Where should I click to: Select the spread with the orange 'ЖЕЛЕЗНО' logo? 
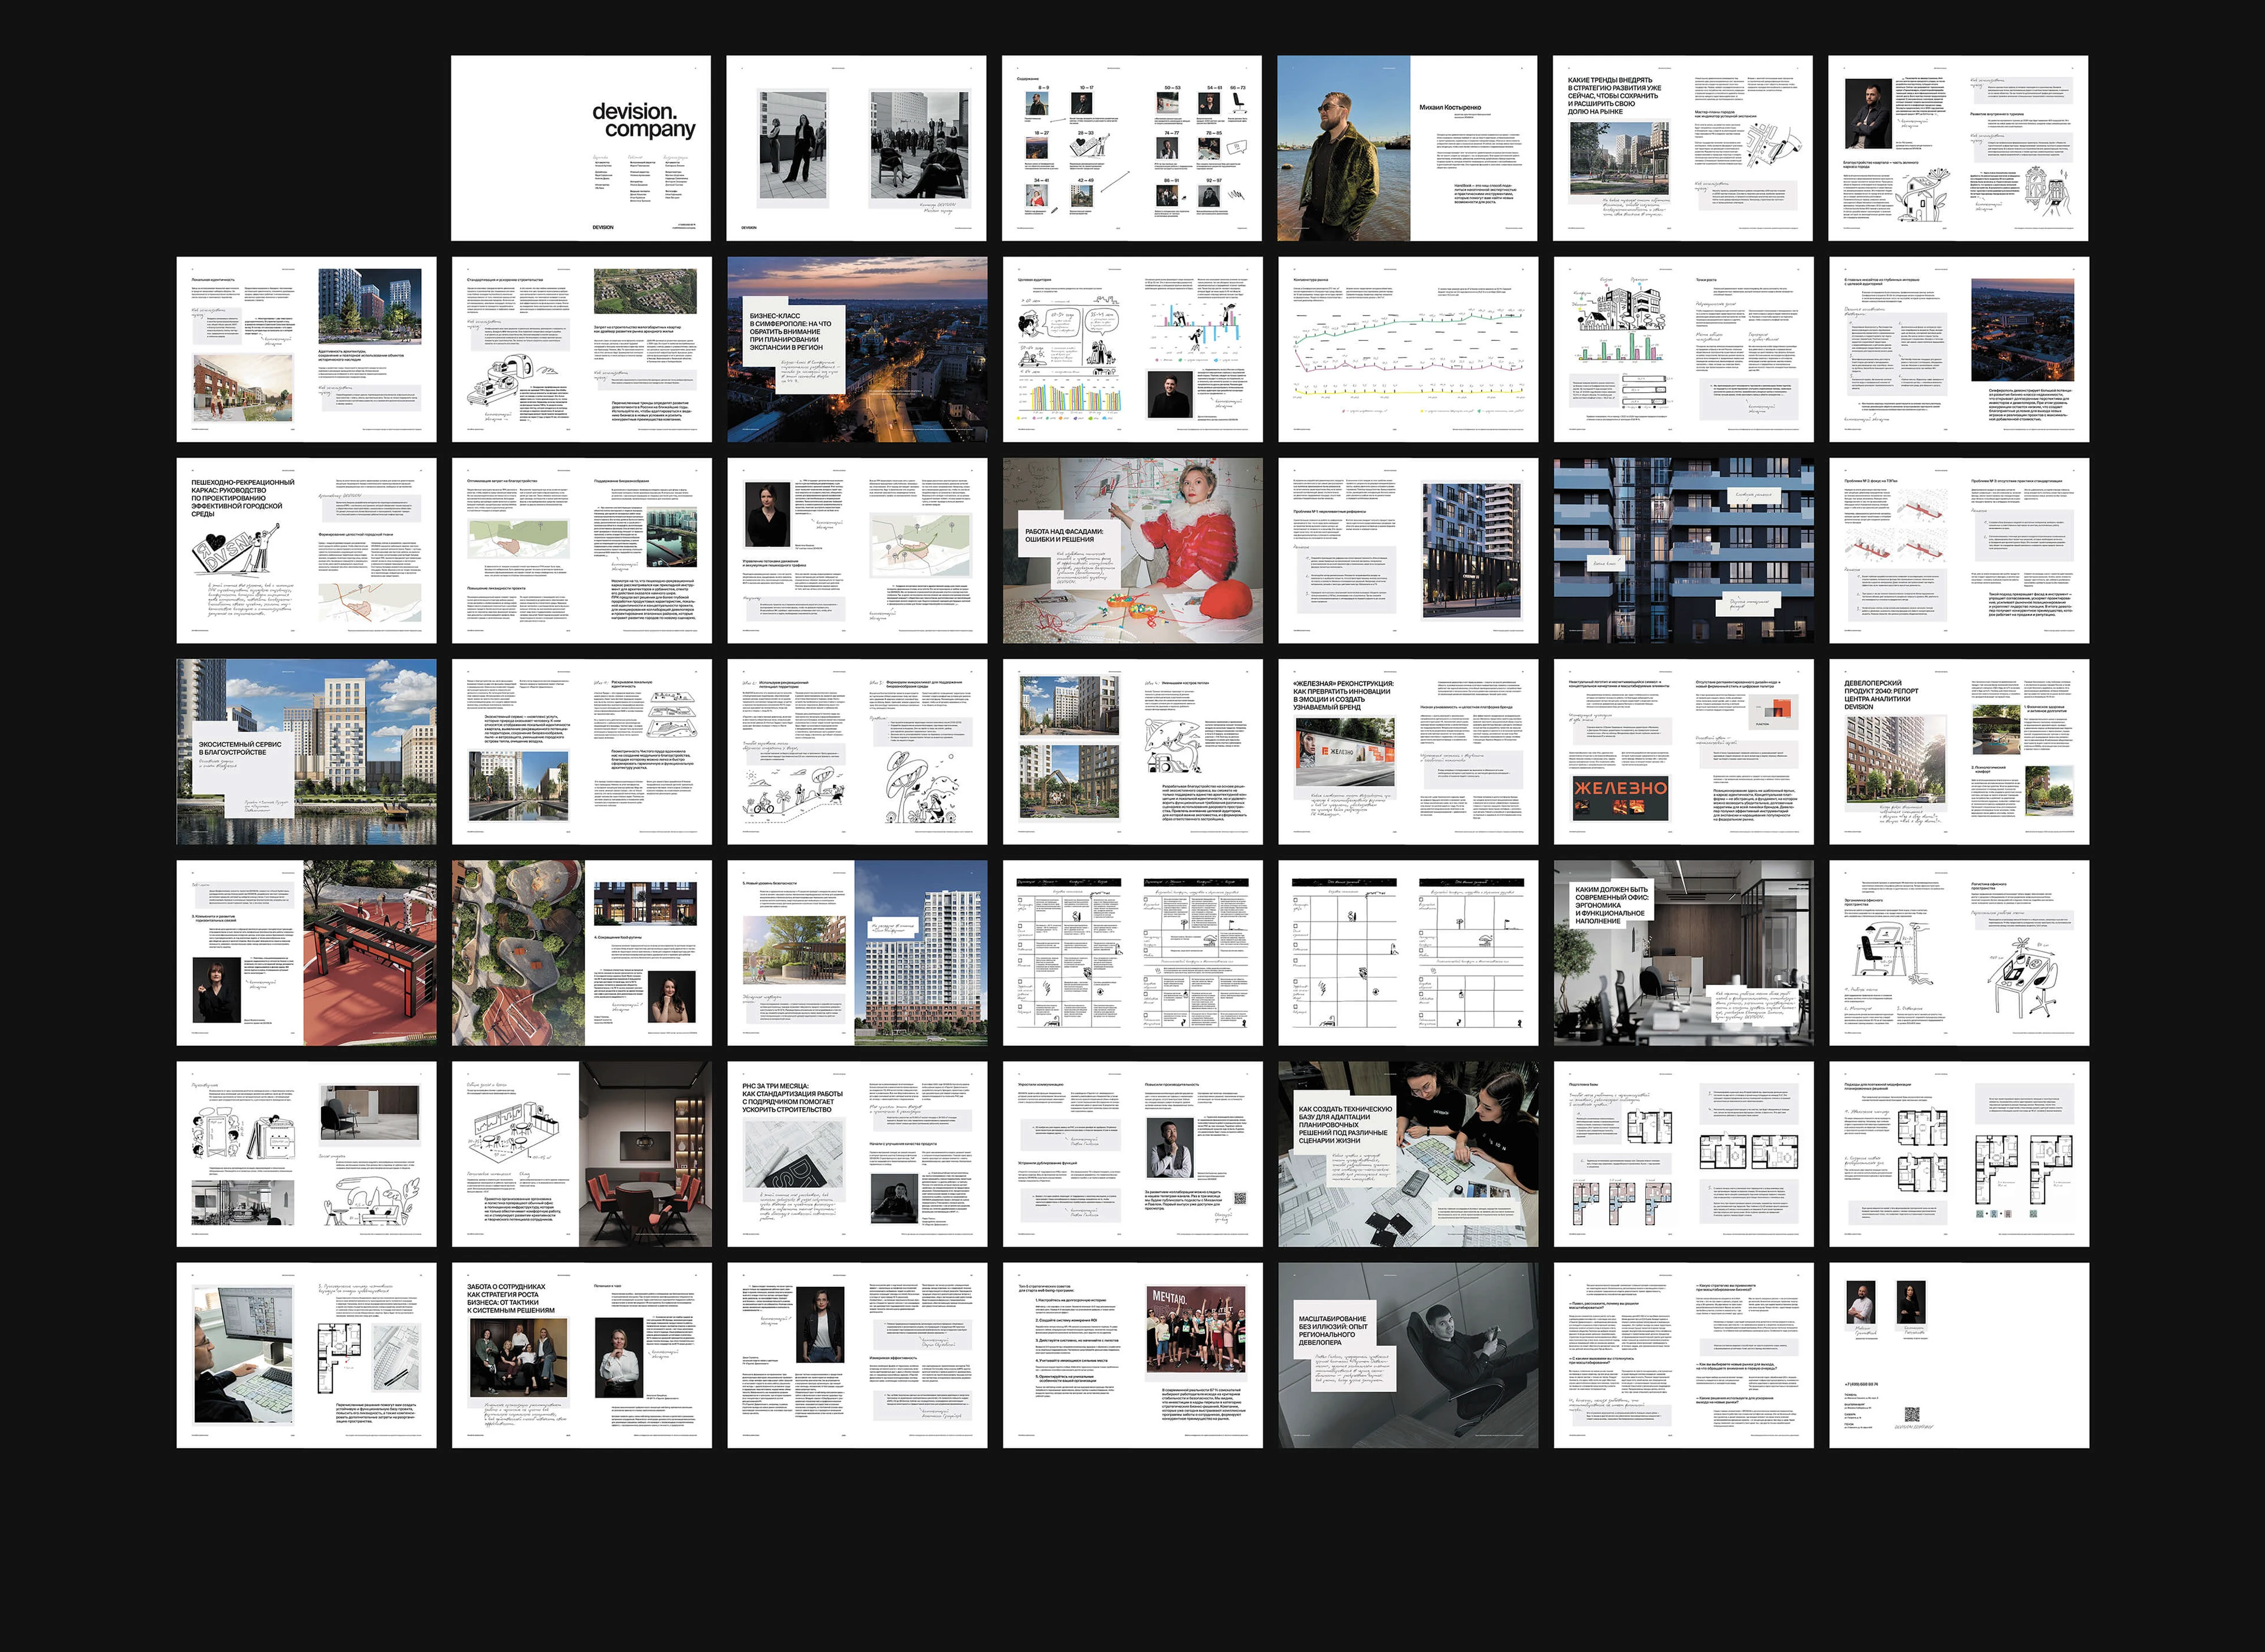1684,752
